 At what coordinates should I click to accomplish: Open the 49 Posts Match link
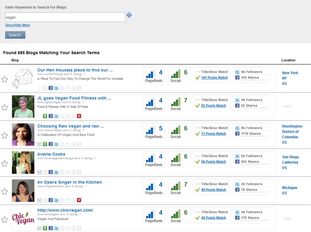(x=214, y=190)
